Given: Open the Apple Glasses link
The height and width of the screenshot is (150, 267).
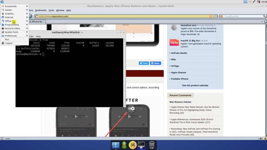Looking at the screenshot, I should coord(178,73).
